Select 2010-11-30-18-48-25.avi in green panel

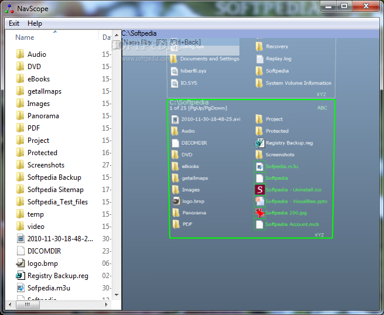tap(205, 119)
